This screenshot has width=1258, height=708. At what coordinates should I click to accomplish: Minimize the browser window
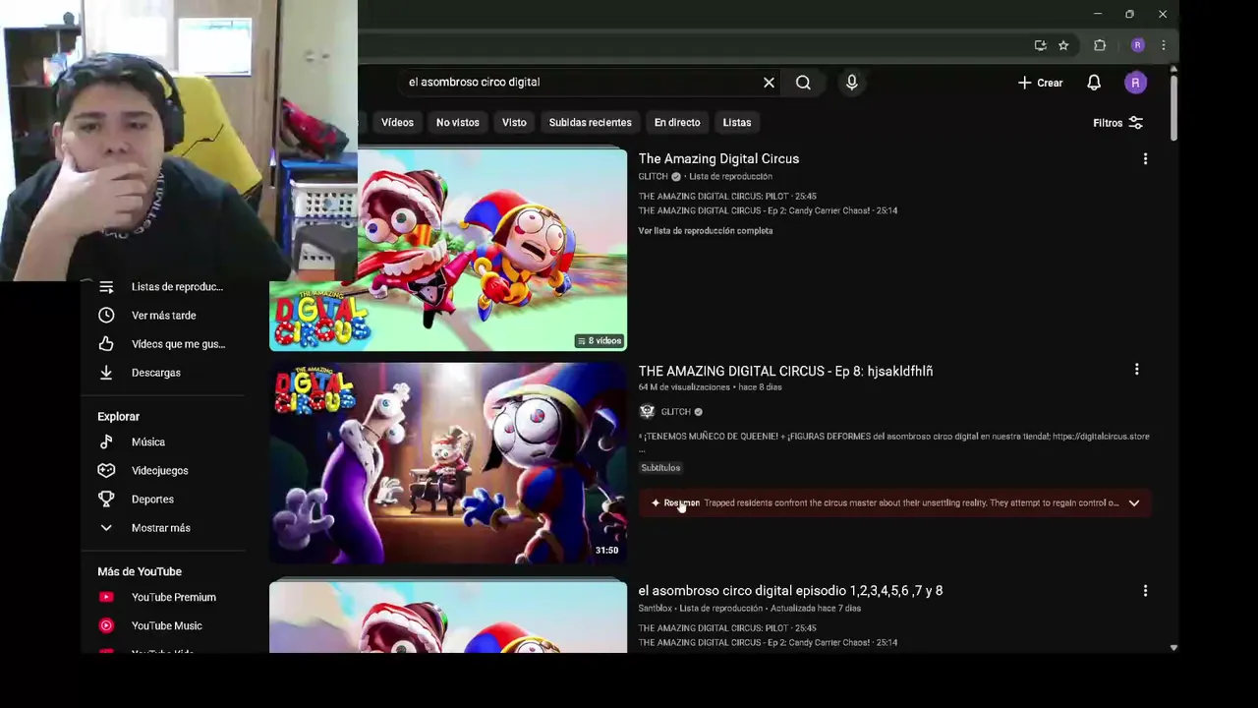[1098, 14]
